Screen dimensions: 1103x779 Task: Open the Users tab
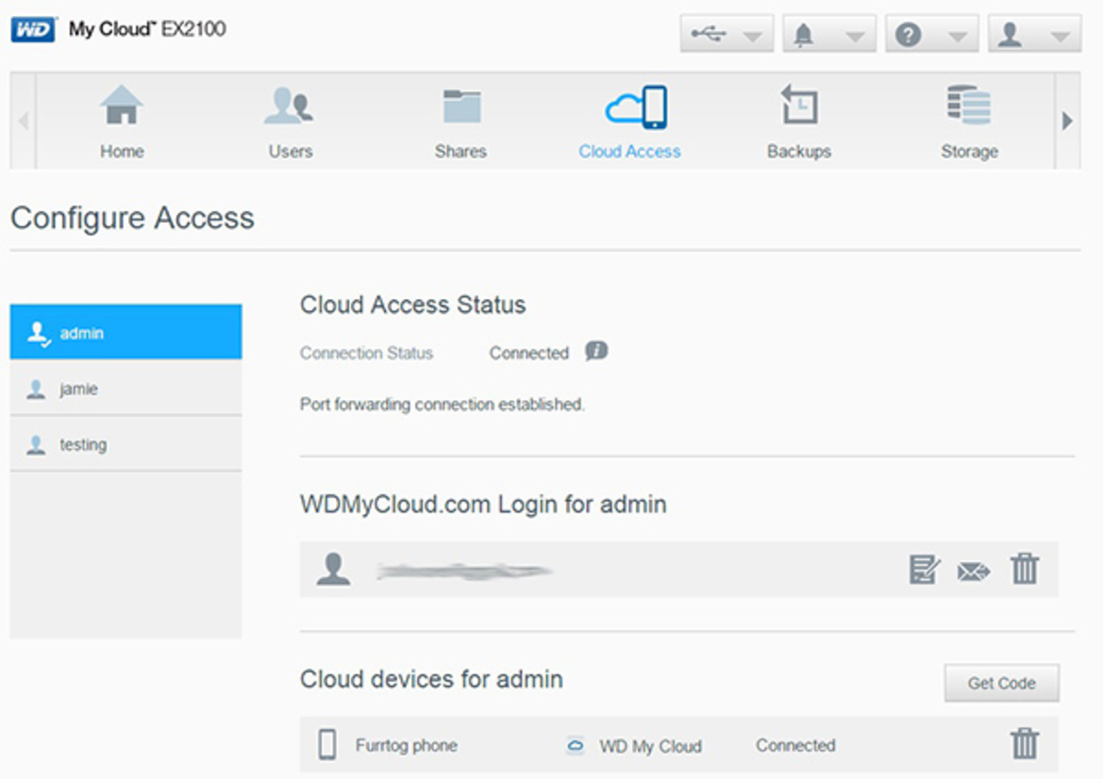click(x=290, y=122)
